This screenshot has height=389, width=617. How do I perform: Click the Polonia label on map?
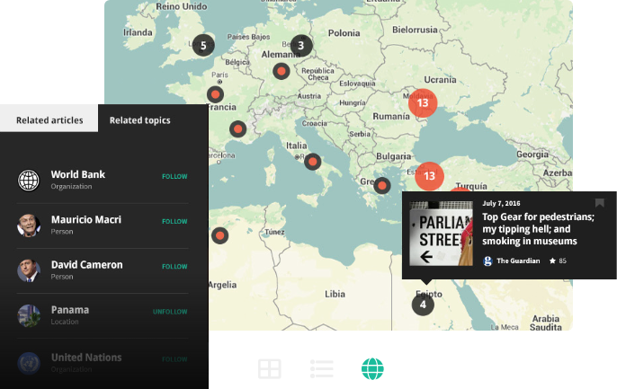[344, 33]
